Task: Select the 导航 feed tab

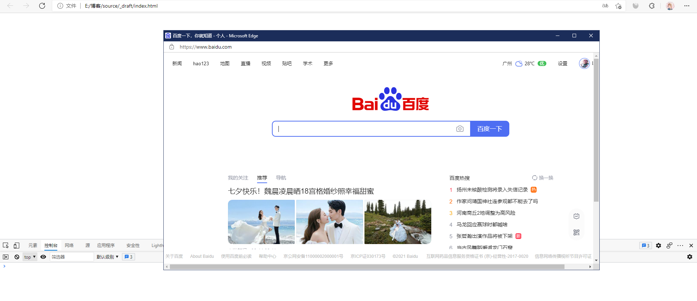Action: pos(281,178)
